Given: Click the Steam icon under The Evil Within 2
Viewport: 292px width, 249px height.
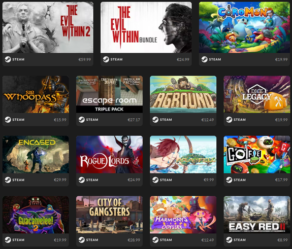Looking at the screenshot, I should [8, 59].
